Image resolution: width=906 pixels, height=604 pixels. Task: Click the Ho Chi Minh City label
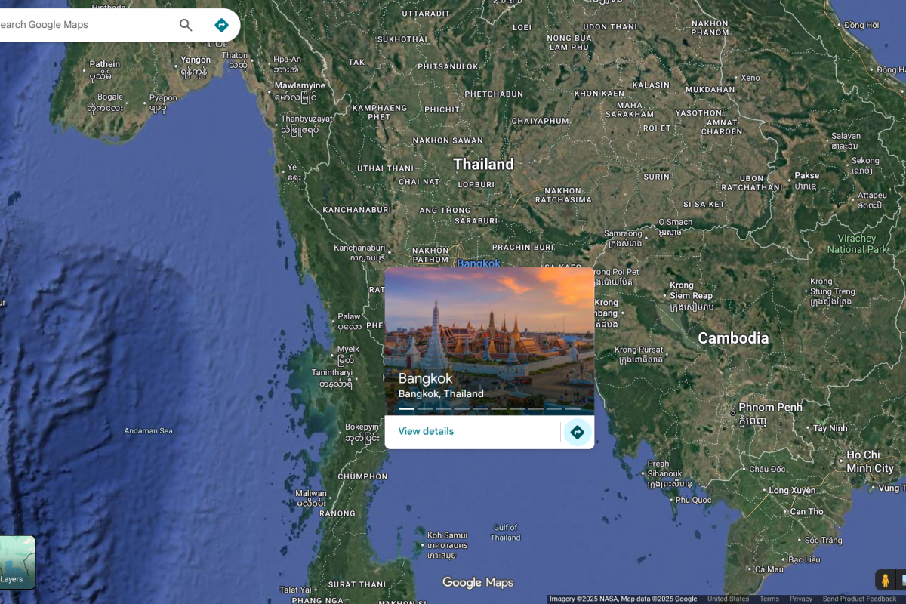pos(868,461)
